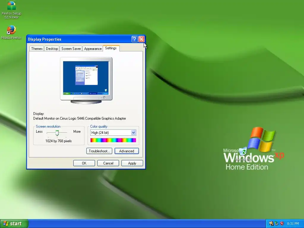304x228 pixels.
Task: Switch to the Desktop tab
Action: tap(52, 49)
